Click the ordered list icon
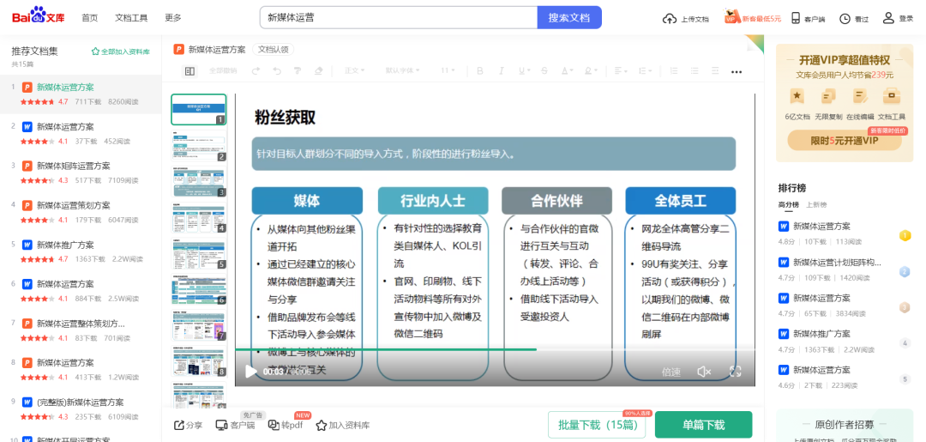 (674, 71)
